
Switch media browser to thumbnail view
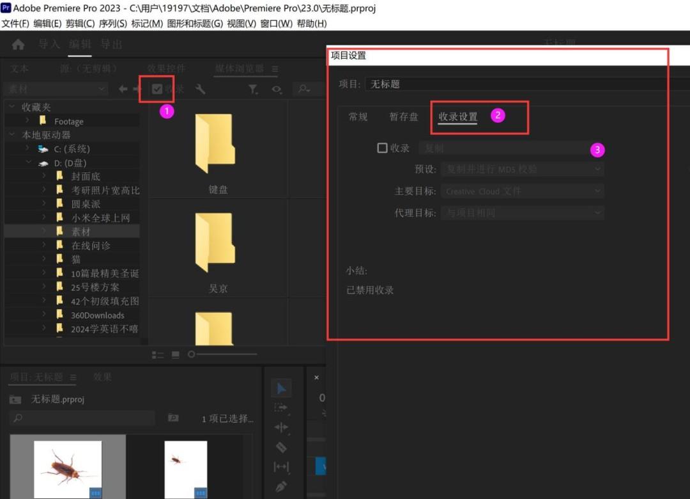click(x=175, y=354)
